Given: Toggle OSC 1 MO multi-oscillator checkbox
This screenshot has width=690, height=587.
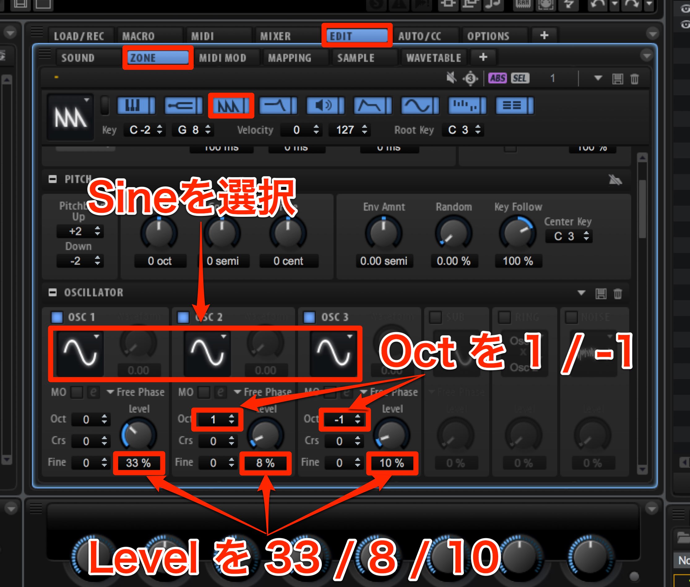Looking at the screenshot, I should (x=76, y=392).
